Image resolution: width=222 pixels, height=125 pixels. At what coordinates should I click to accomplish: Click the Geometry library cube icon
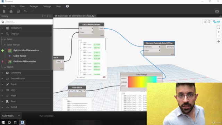pyautogui.click(x=7, y=73)
